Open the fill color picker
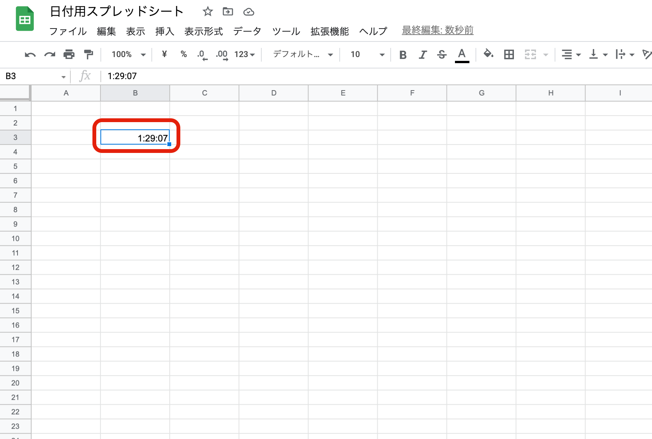The height and width of the screenshot is (439, 652). click(x=488, y=54)
